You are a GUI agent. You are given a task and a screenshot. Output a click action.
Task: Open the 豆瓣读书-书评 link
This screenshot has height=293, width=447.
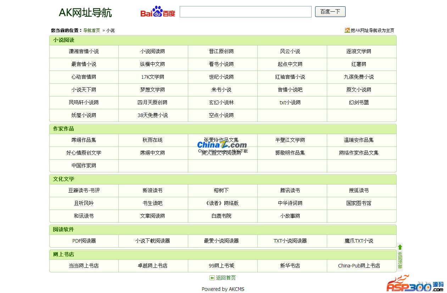(84, 190)
